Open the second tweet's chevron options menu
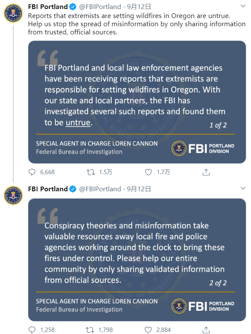Viewport: 251px width, 334px height. 243,188
